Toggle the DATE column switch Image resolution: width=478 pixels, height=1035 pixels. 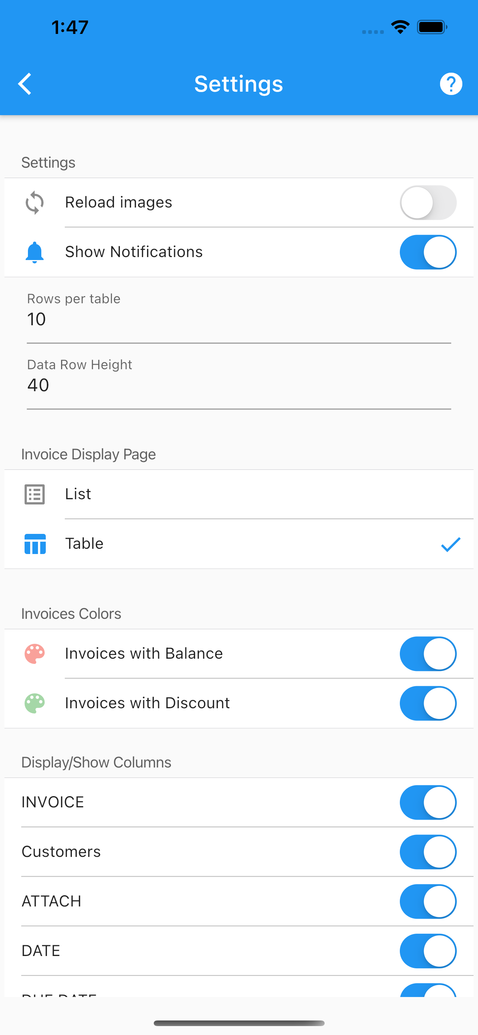(428, 951)
